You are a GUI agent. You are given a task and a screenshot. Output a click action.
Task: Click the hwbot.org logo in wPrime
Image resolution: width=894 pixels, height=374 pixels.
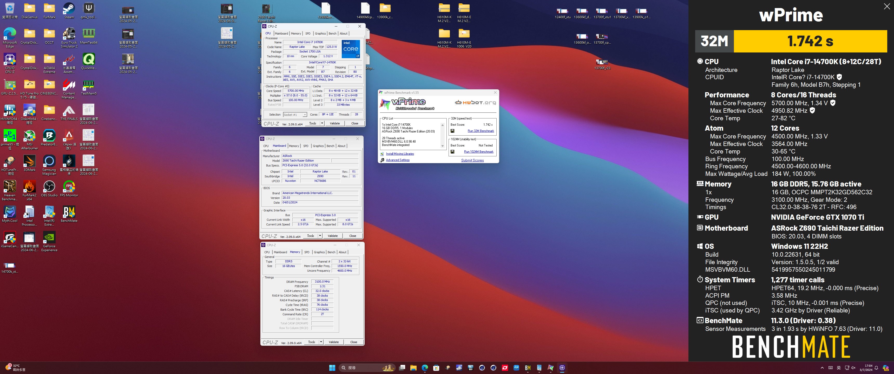coord(475,102)
